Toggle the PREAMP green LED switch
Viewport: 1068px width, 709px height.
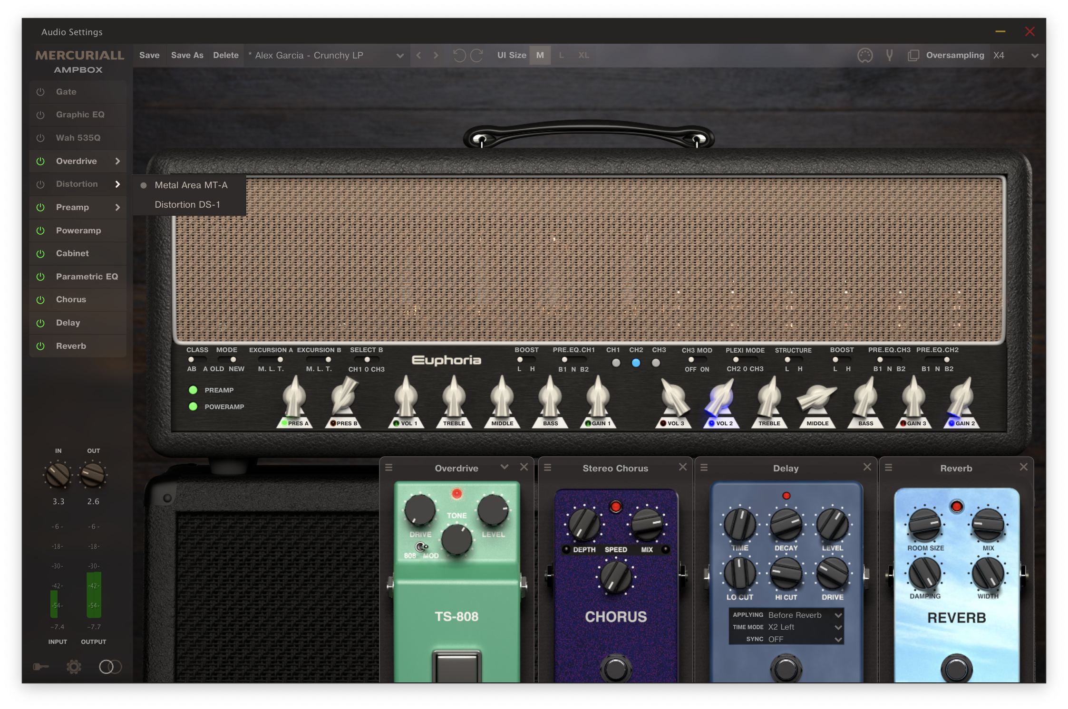(x=193, y=390)
